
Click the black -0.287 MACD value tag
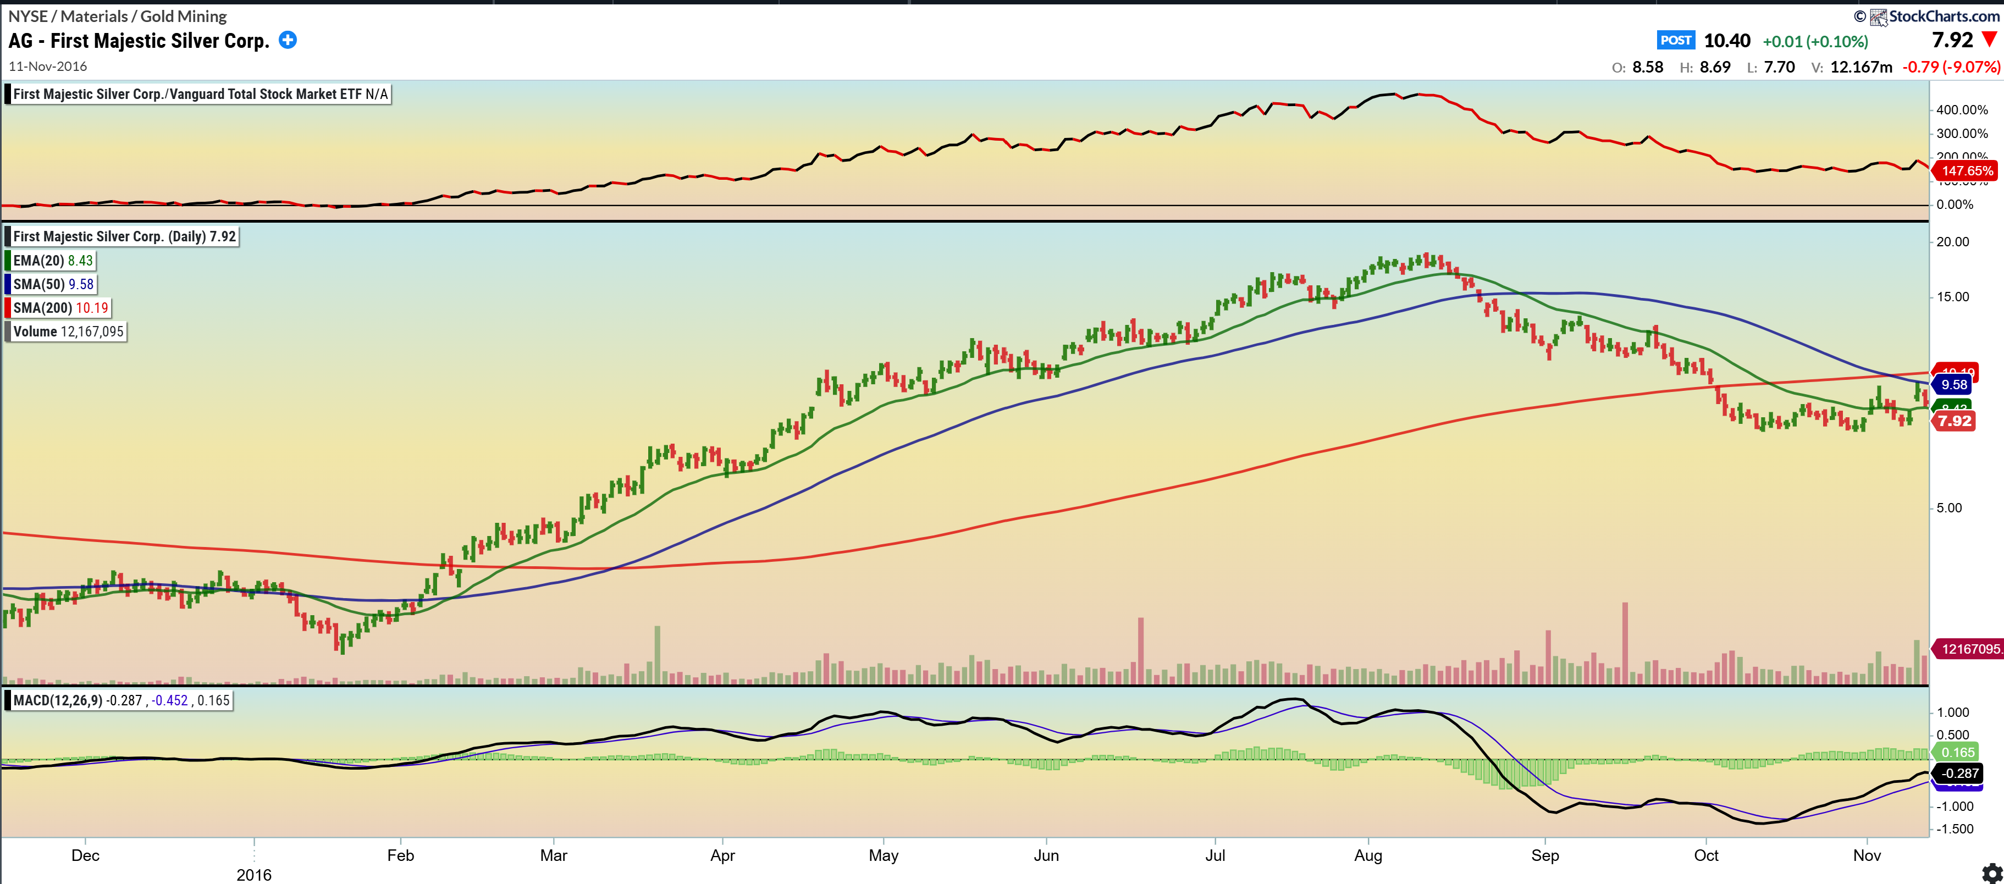click(1959, 773)
